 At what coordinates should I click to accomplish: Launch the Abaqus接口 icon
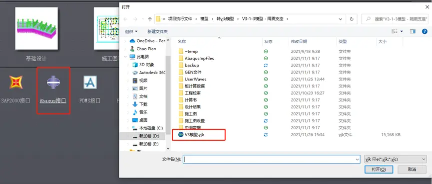tap(53, 82)
